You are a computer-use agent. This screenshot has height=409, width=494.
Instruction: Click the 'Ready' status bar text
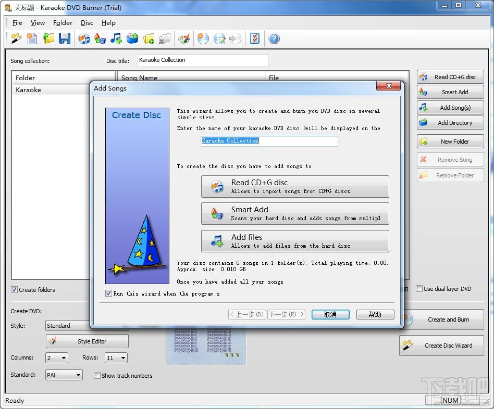pyautogui.click(x=15, y=401)
